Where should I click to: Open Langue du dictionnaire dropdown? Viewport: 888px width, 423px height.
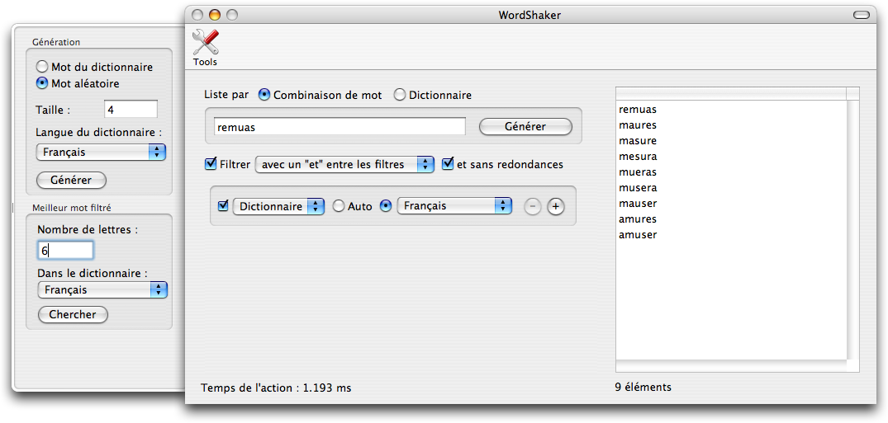point(101,152)
